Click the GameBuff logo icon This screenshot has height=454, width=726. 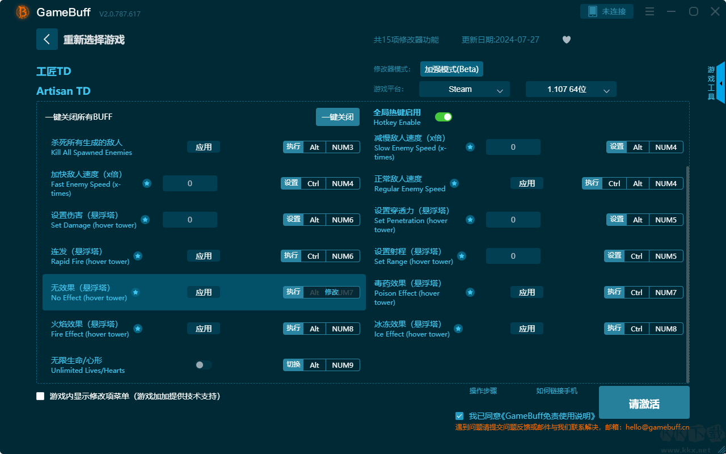(x=23, y=12)
